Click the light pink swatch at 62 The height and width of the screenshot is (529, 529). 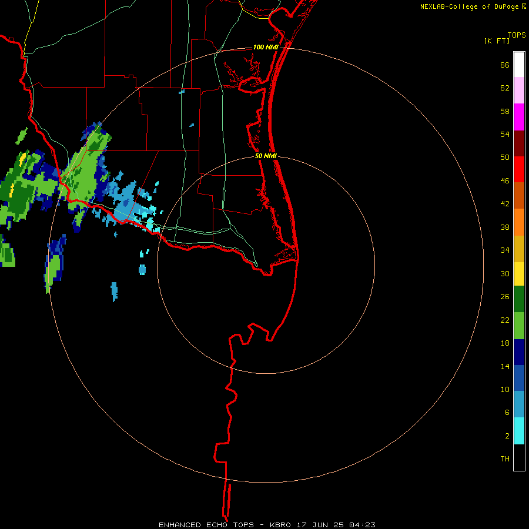click(x=519, y=91)
